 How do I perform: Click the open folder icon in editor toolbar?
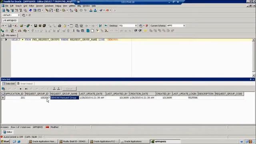(21, 26)
